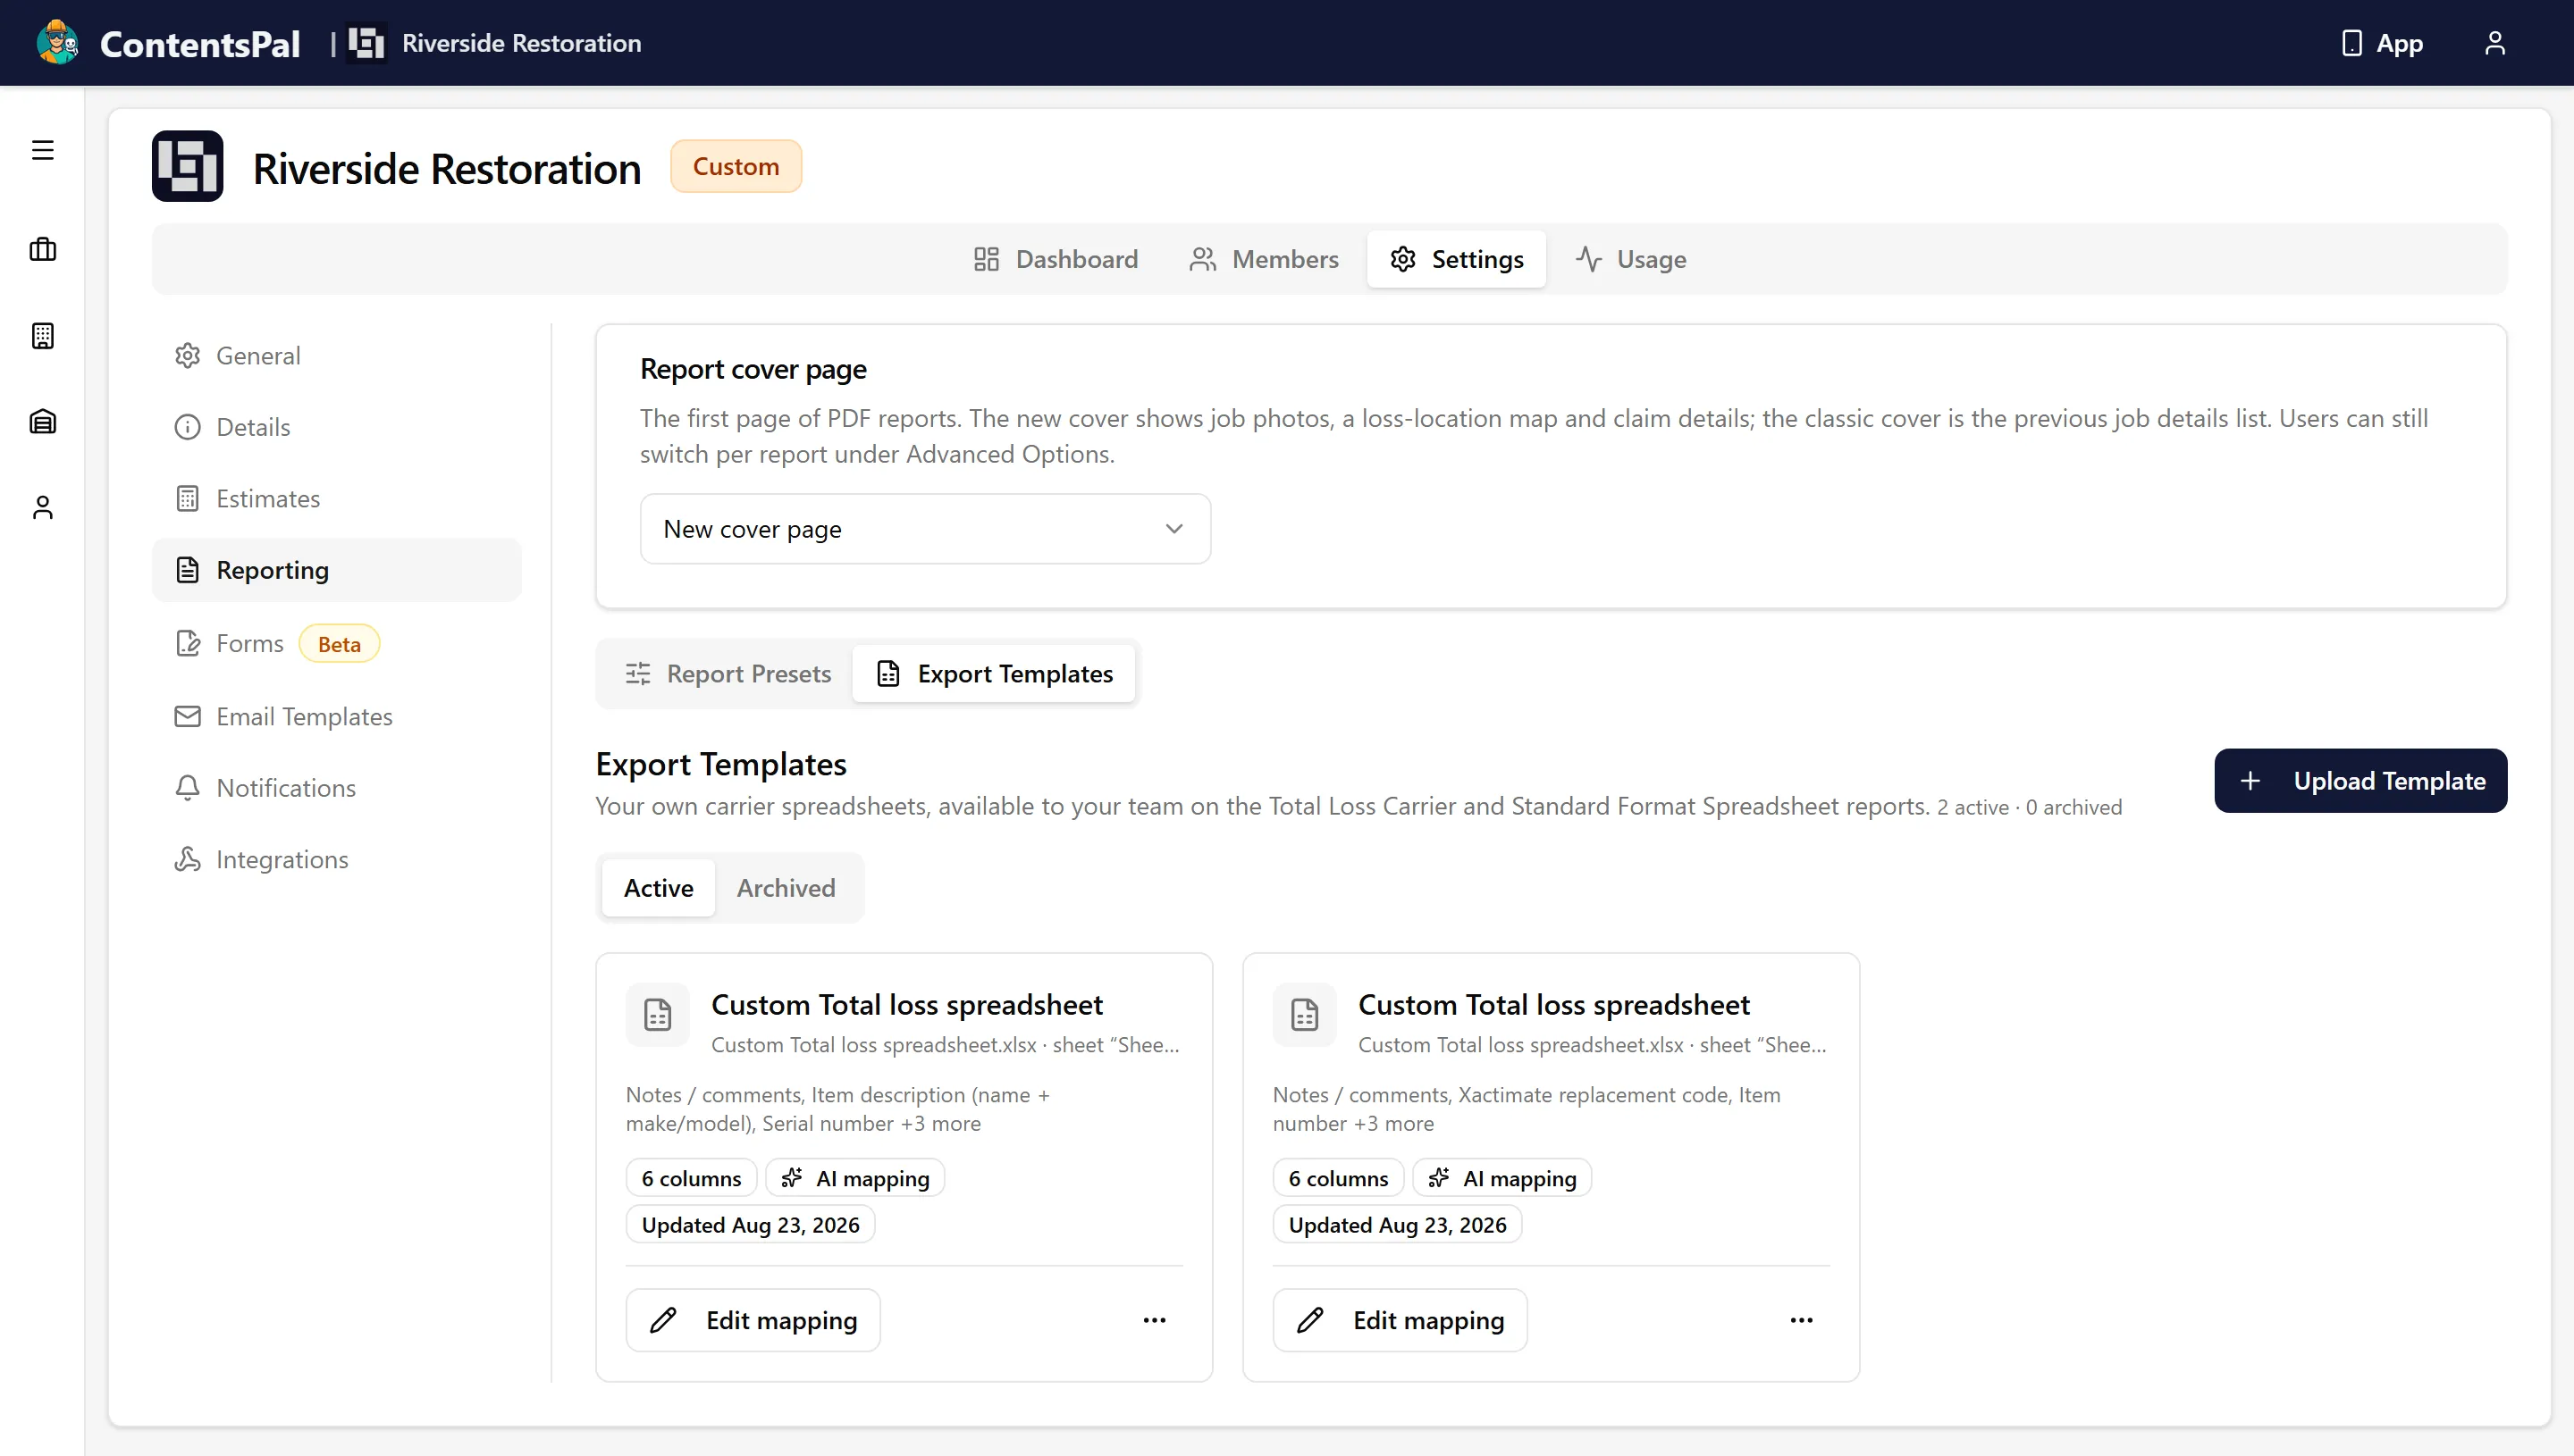Screen dimensions: 2574x1456
Task: Open the App link in top bar
Action: pos(2383,43)
